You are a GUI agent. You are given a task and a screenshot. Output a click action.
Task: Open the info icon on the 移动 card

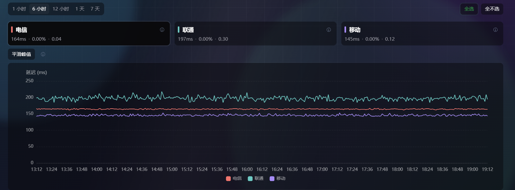point(495,30)
